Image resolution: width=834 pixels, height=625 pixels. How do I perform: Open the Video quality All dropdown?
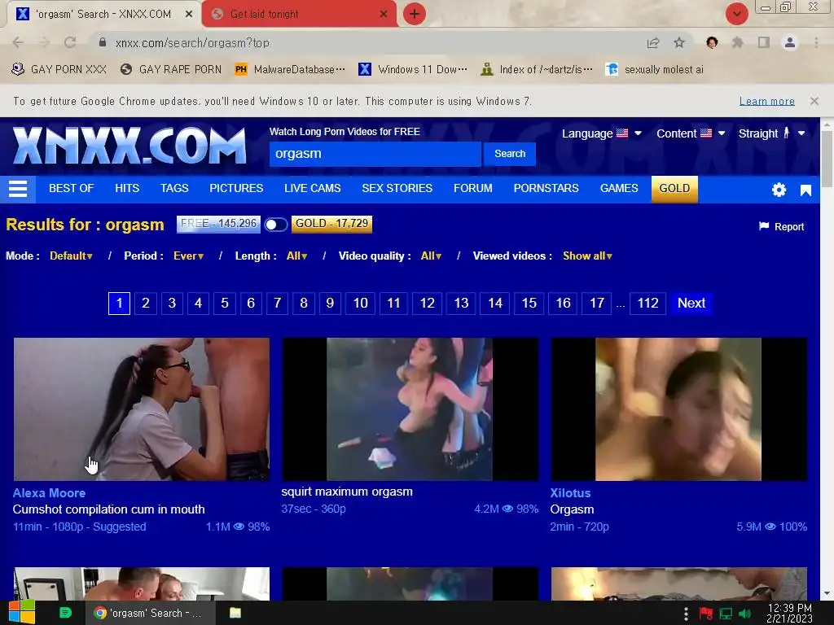(432, 256)
